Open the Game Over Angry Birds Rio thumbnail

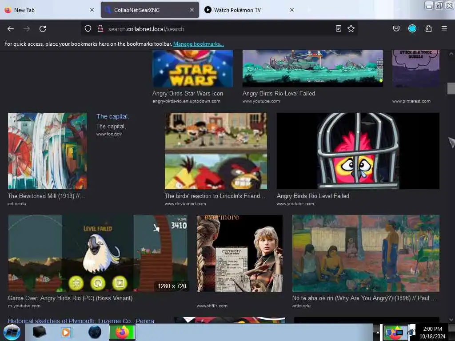pyautogui.click(x=98, y=253)
